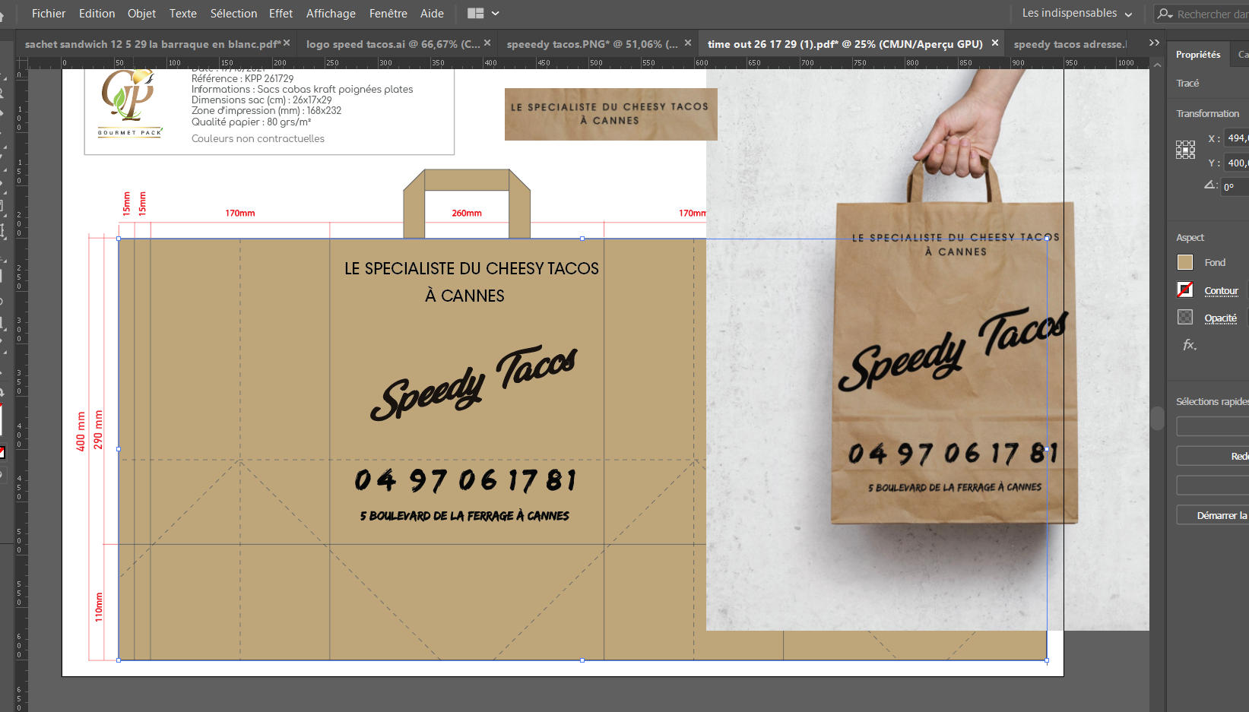
Task: Select the 04 97 06 17 81 text on the template
Action: tap(465, 480)
